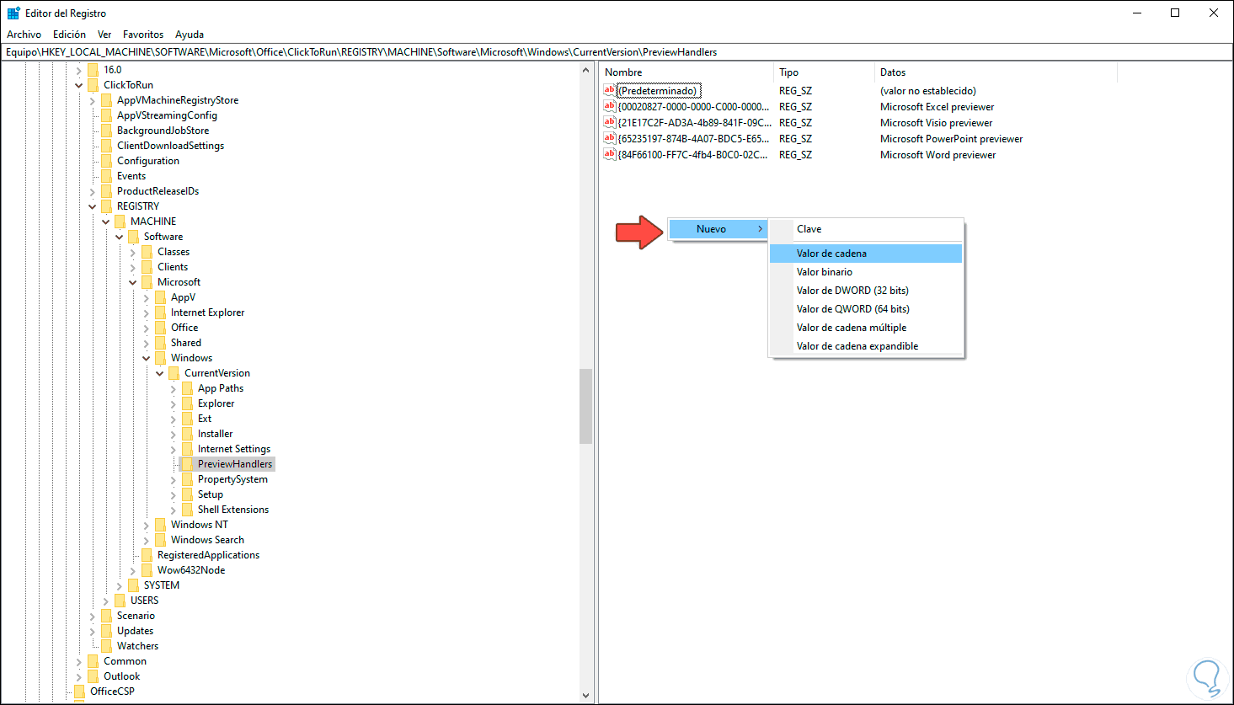Sort values by the Datos column header
1234x705 pixels.
tap(996, 72)
